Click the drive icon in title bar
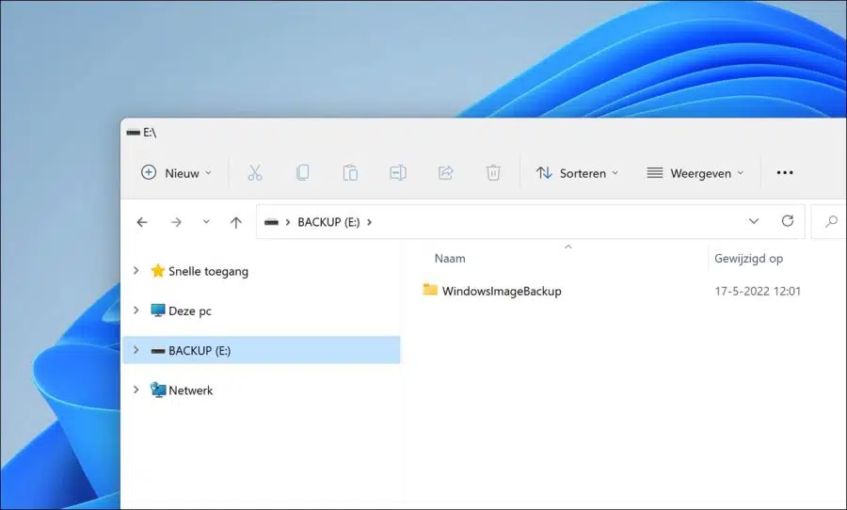 click(x=133, y=133)
